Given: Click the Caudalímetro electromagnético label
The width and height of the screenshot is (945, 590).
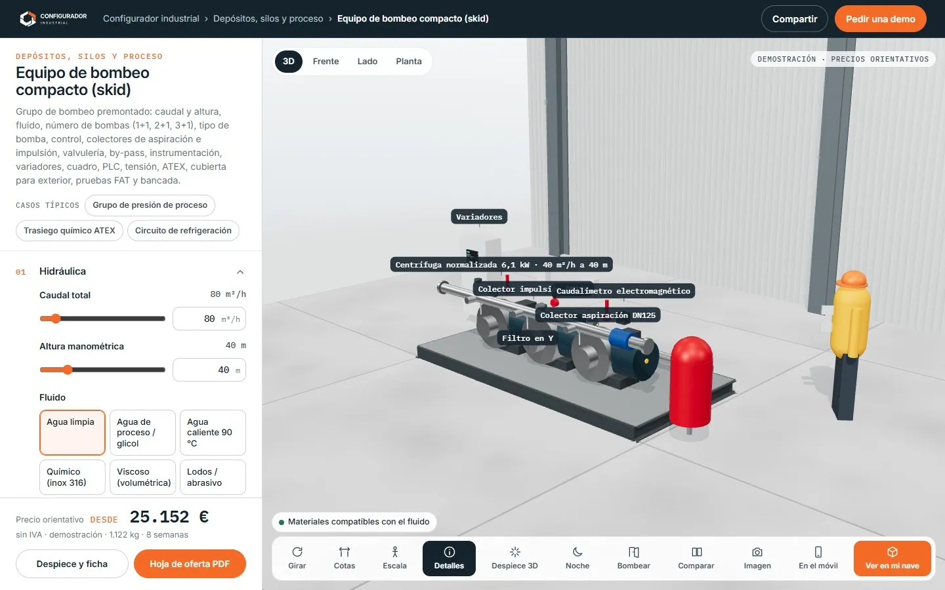Looking at the screenshot, I should click(x=623, y=291).
